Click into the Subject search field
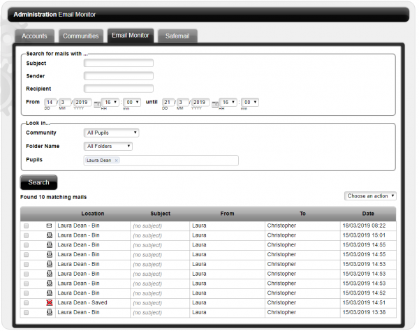The height and width of the screenshot is (331, 419). point(118,63)
